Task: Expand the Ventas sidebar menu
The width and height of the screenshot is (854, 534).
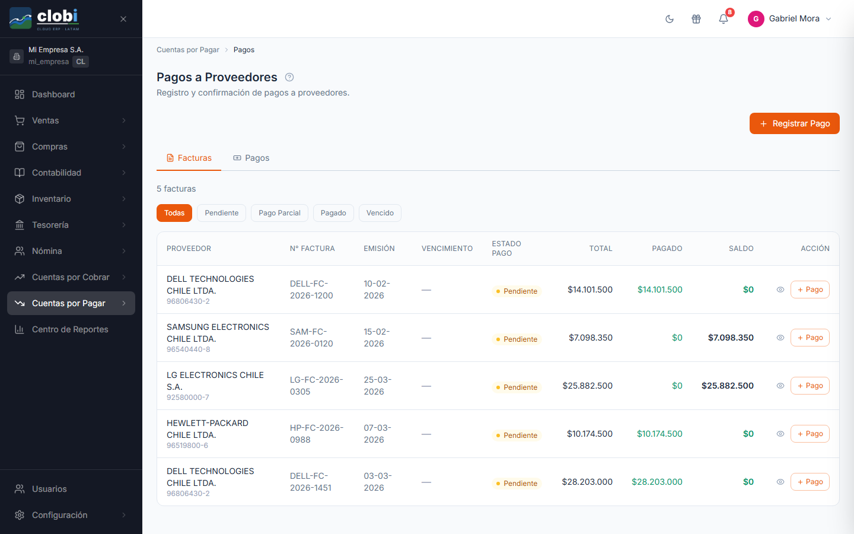Action: (71, 120)
